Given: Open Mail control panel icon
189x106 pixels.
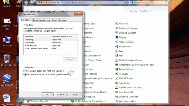Looking at the screenshot, I should (117, 56).
